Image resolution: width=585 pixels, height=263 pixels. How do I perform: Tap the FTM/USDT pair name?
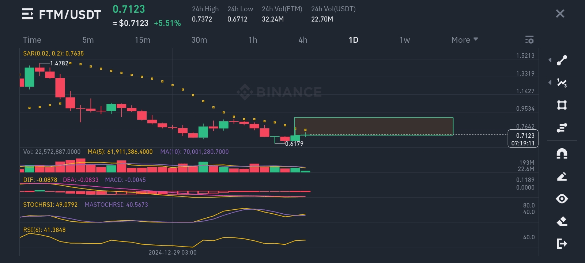(70, 15)
